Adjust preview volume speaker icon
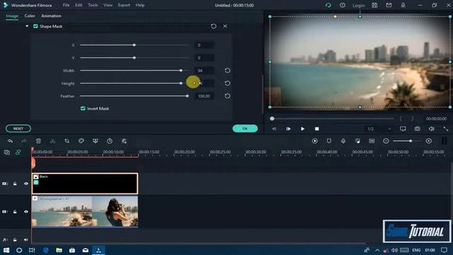 (431, 129)
